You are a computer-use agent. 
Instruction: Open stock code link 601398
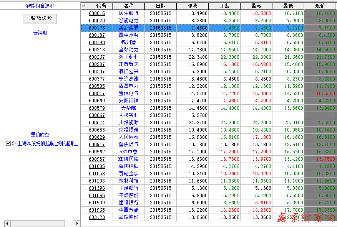click(x=97, y=188)
